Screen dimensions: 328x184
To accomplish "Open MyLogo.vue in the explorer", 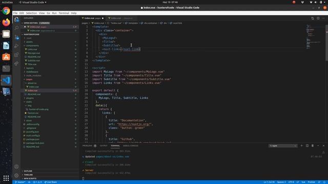I will click(x=34, y=53).
